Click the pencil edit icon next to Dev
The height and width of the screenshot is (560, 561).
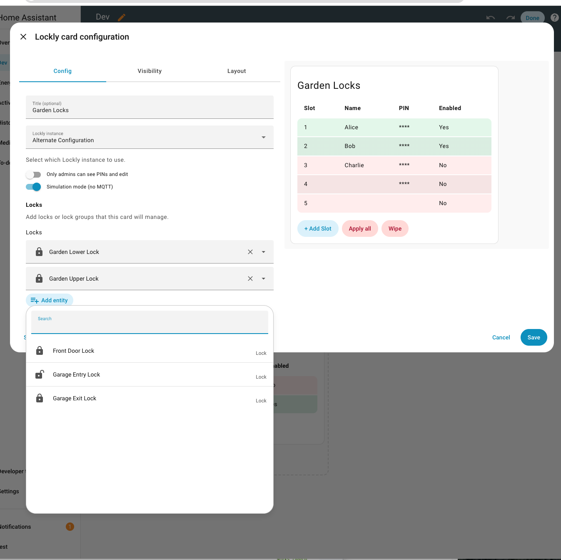click(x=122, y=17)
